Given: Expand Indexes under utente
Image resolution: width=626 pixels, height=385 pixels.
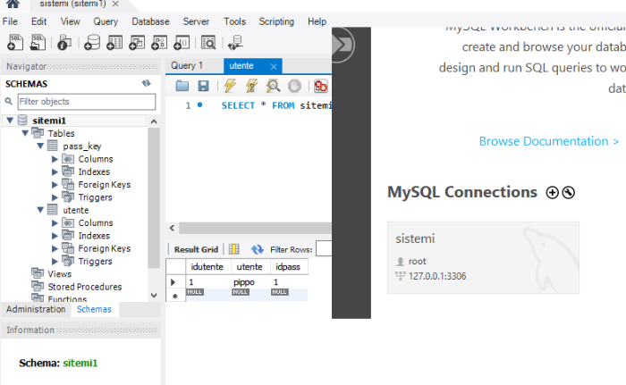Looking at the screenshot, I should [x=55, y=236].
